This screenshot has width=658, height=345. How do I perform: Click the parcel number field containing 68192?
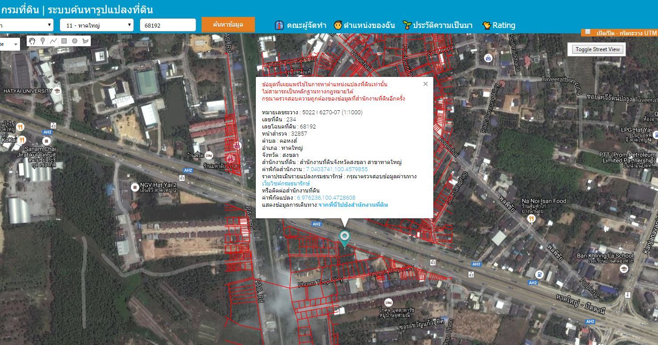pyautogui.click(x=168, y=25)
